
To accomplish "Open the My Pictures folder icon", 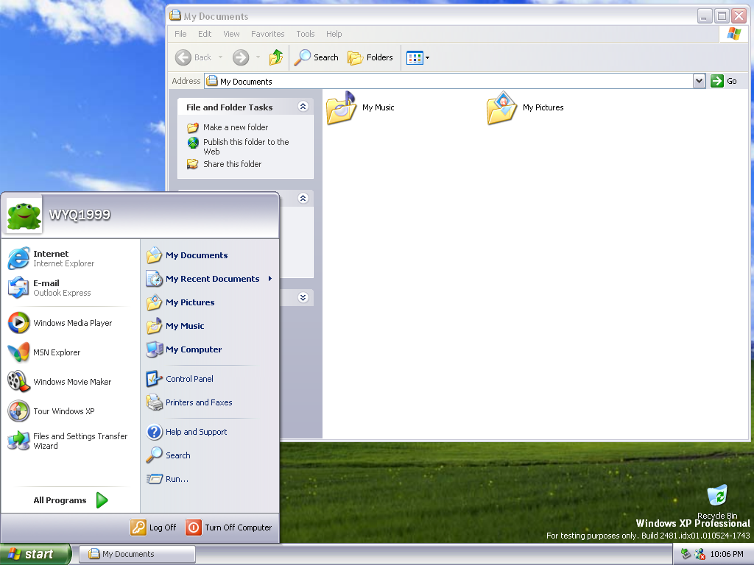I will tap(501, 108).
